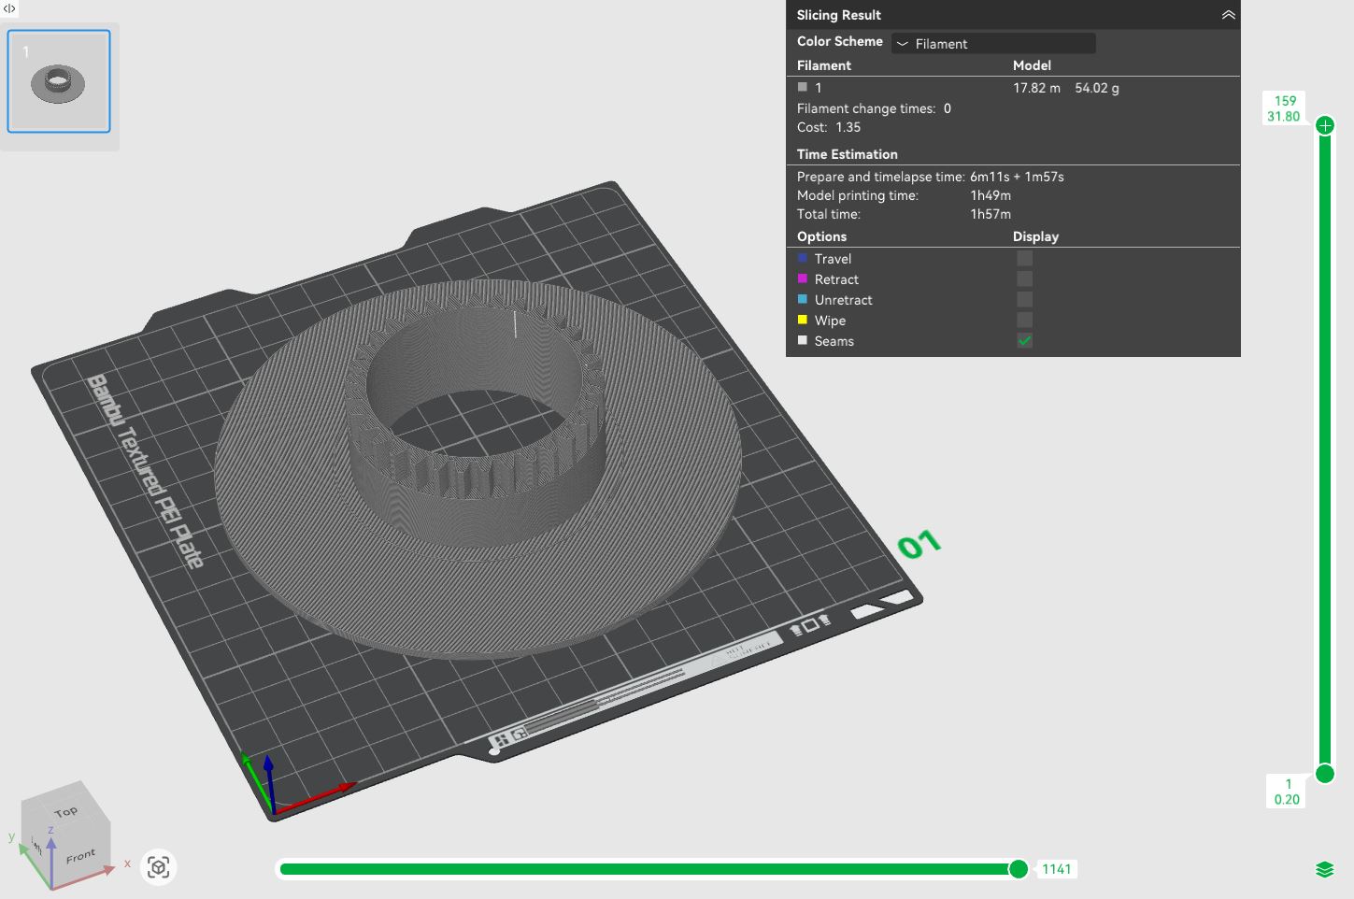Select Front face of view cube
This screenshot has width=1354, height=899.
pos(80,855)
